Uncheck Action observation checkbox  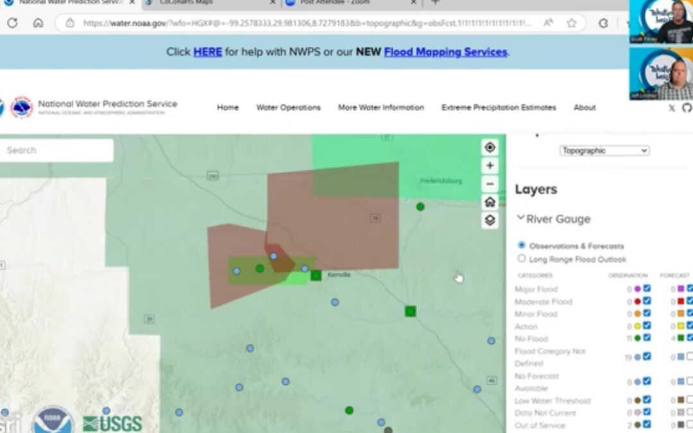pos(647,326)
